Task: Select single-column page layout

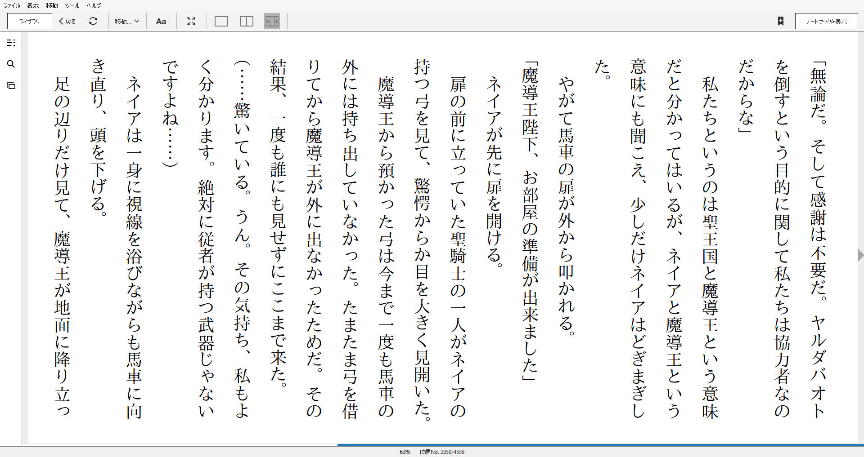Action: pos(221,21)
